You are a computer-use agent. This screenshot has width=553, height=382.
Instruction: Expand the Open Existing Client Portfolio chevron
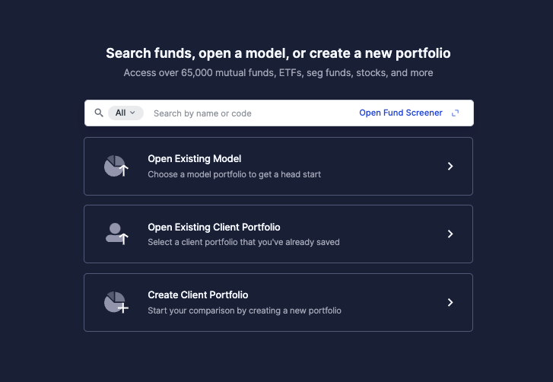pyautogui.click(x=450, y=234)
